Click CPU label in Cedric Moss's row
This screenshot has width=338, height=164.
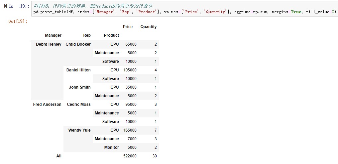click(x=115, y=104)
